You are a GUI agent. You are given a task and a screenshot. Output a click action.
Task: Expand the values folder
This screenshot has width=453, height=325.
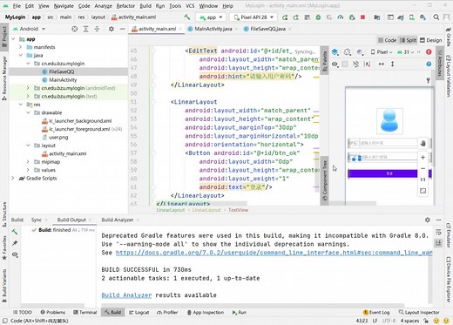pyautogui.click(x=28, y=170)
